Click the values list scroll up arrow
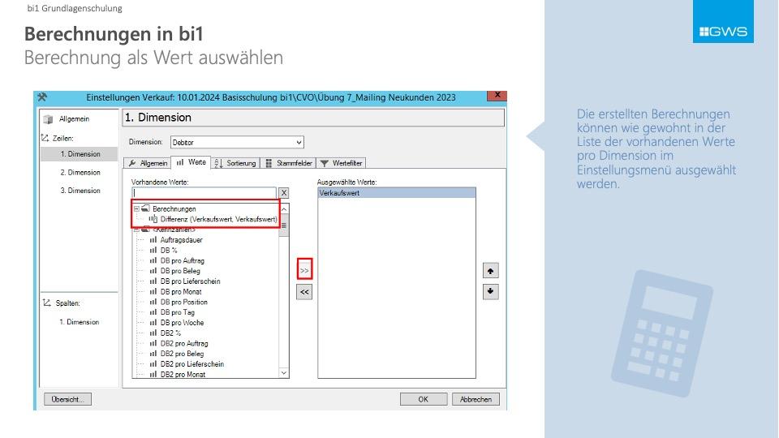 284,209
